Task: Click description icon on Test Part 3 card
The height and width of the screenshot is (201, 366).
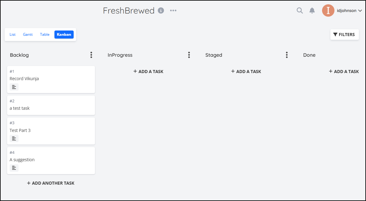Action: (x=14, y=138)
